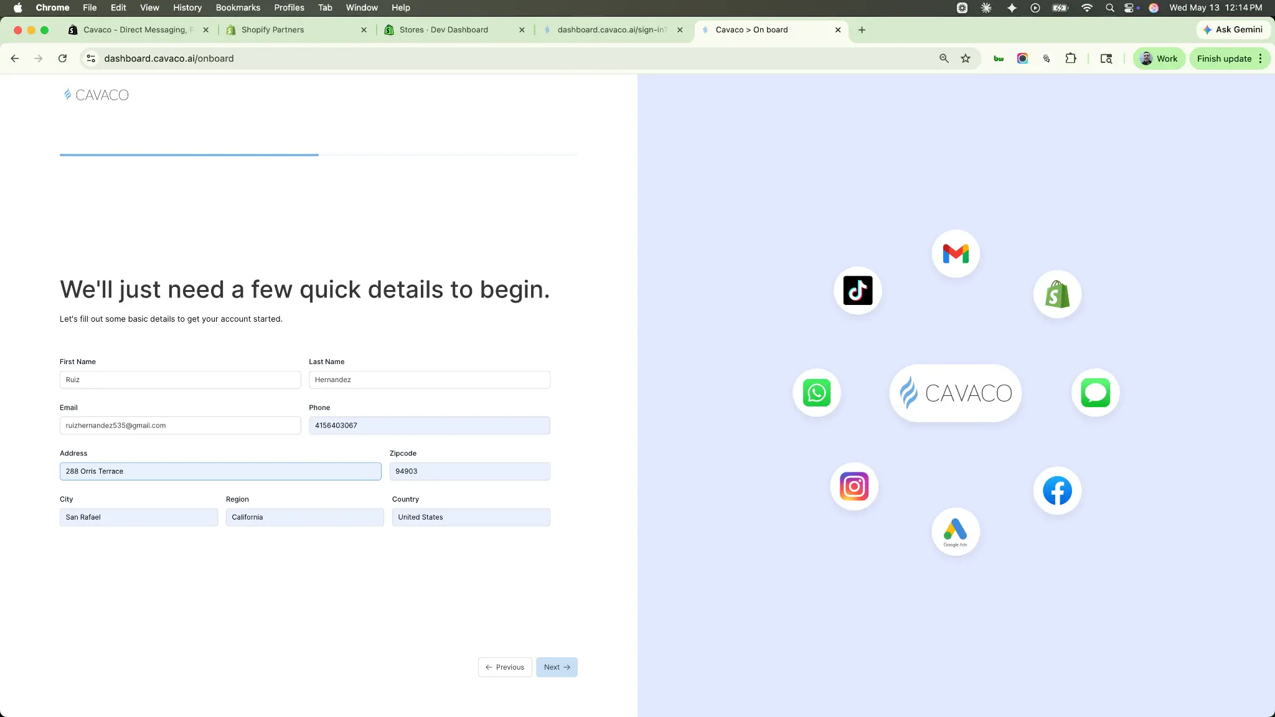This screenshot has width=1275, height=717.
Task: Click the Google Ads icon in the graphic
Action: click(956, 532)
